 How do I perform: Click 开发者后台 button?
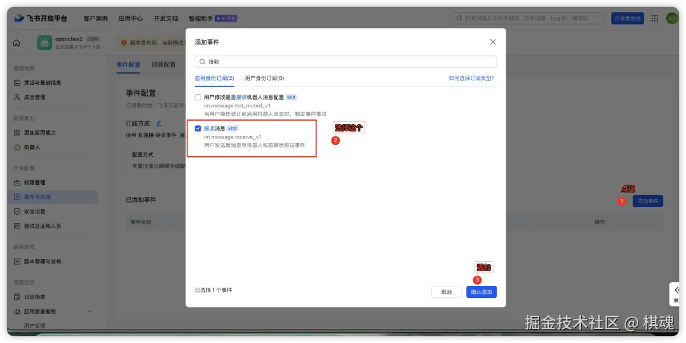coord(628,18)
